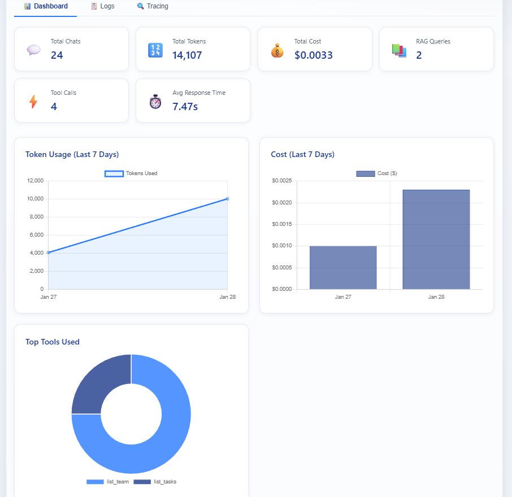The height and width of the screenshot is (497, 512).
Task: Toggle Tokens Used legend in line chart
Action: pyautogui.click(x=131, y=173)
